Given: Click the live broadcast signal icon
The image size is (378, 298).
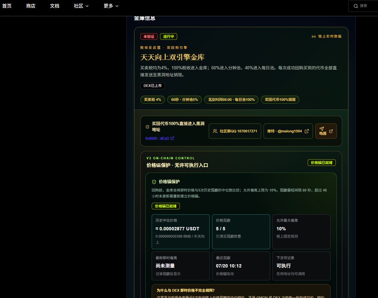Looking at the screenshot, I should pyautogui.click(x=314, y=37).
